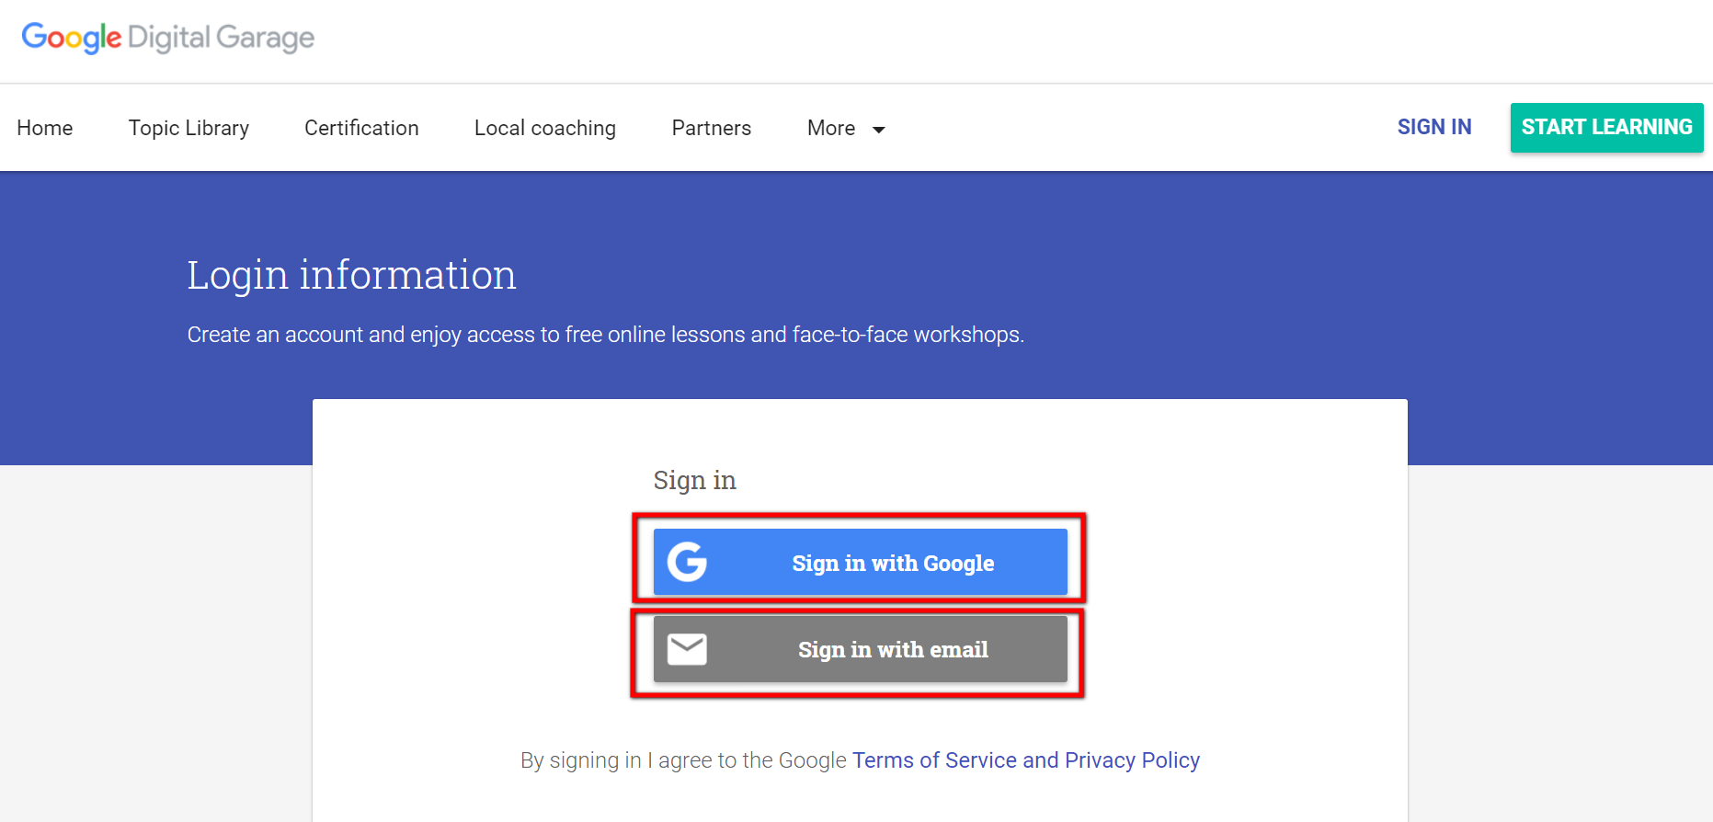This screenshot has width=1713, height=822.
Task: Choose Sign in with Google
Action: pyautogui.click(x=860, y=562)
